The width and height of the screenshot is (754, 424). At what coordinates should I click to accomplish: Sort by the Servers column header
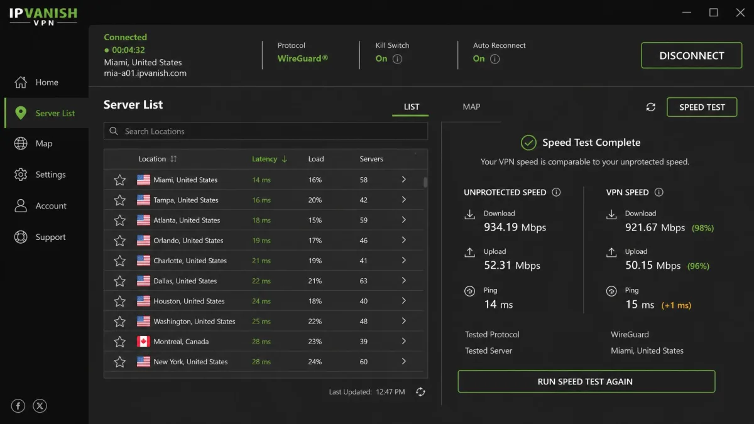pos(371,159)
